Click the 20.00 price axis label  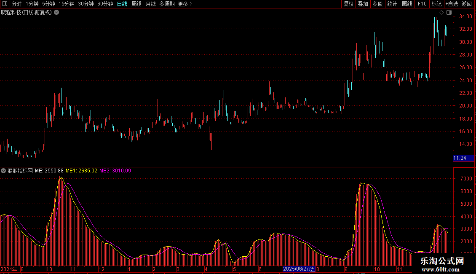(x=465, y=106)
